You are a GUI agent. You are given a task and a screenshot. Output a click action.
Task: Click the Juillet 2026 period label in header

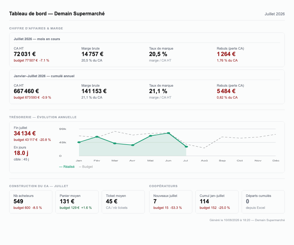(x=274, y=14)
